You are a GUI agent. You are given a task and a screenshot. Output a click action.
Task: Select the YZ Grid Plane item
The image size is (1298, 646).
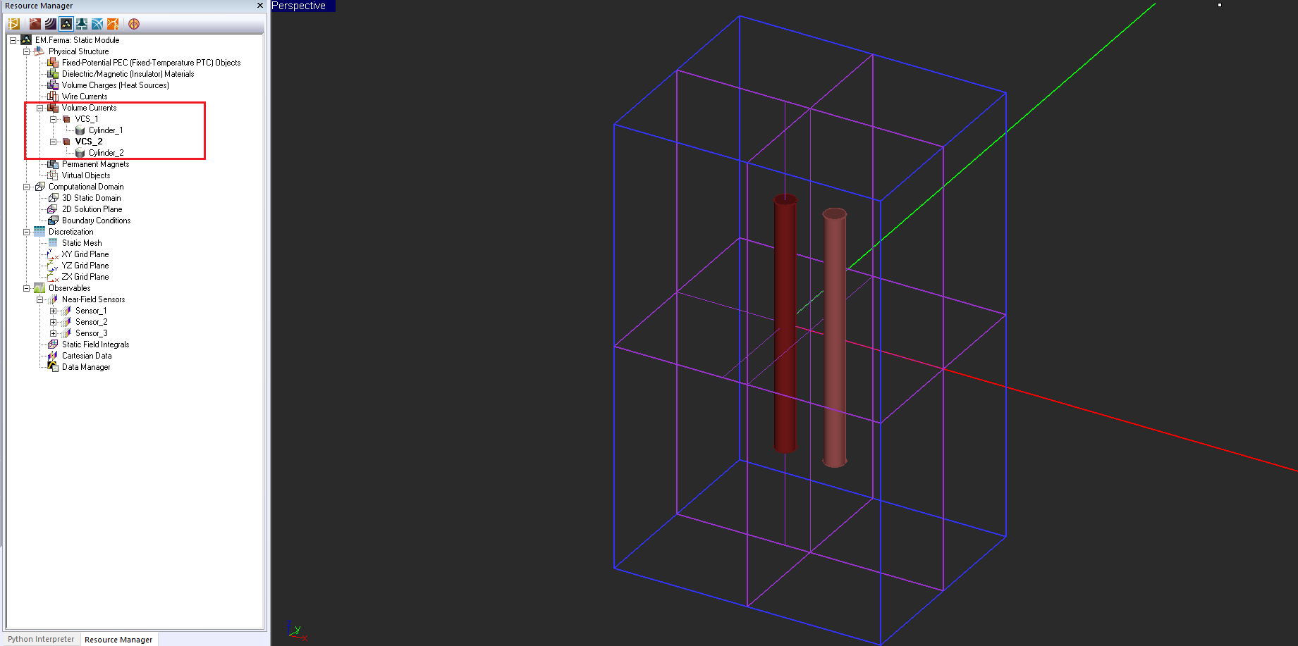click(85, 266)
